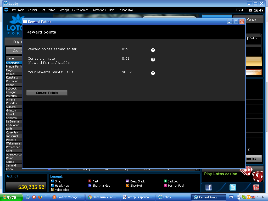Click the Short-handed legend icon
The height and width of the screenshot is (201, 268).
90,185
